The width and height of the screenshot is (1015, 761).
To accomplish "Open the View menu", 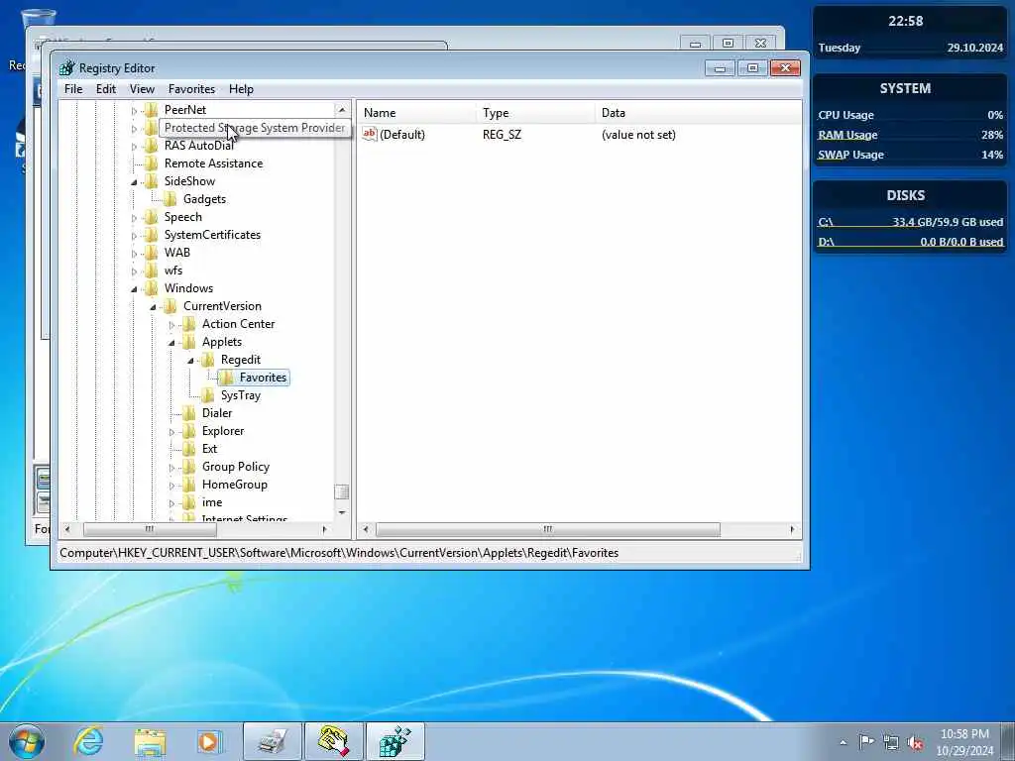I will click(x=142, y=89).
